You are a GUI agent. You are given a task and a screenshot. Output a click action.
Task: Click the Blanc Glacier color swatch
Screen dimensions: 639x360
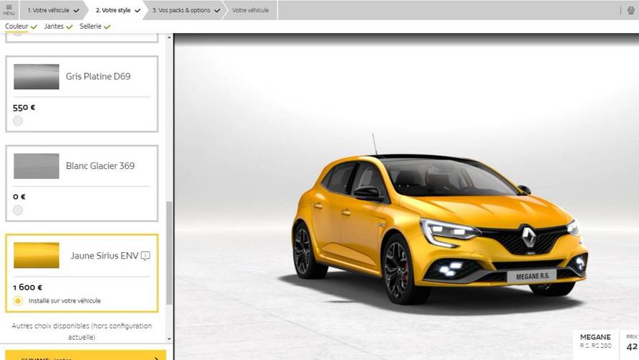[36, 166]
